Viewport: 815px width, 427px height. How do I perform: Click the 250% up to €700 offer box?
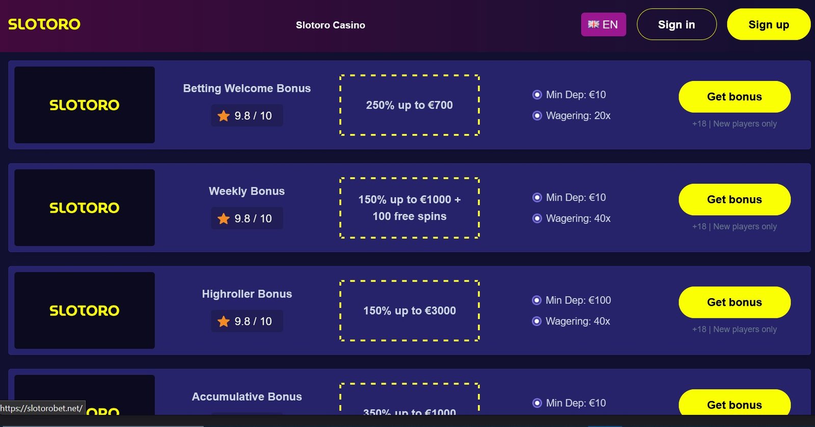[410, 105]
